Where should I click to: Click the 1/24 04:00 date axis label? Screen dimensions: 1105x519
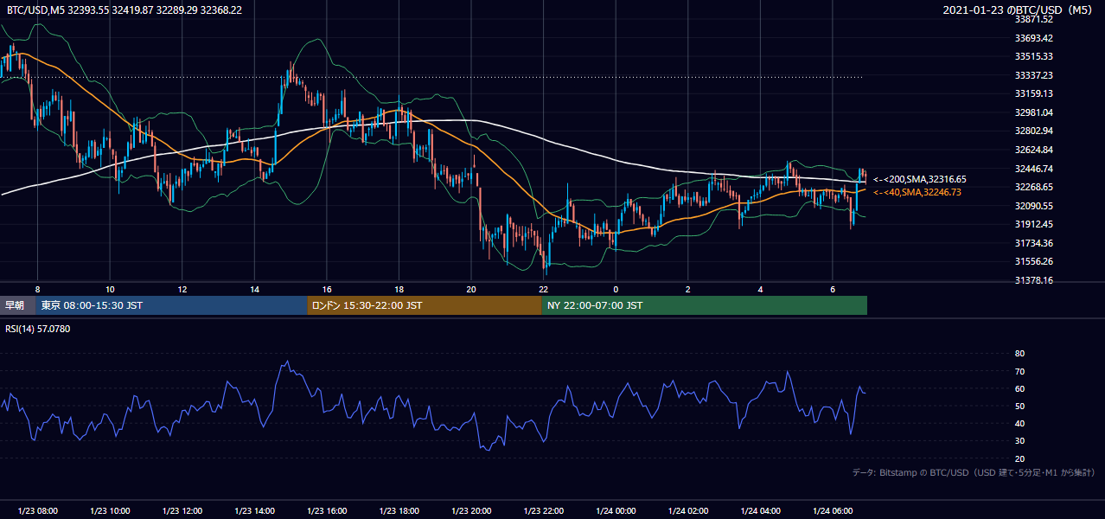pos(761,510)
